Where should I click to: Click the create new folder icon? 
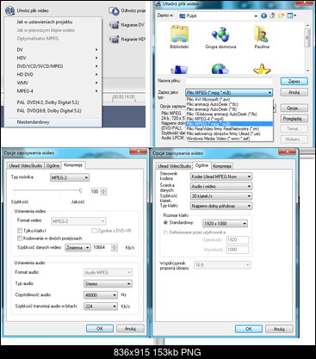(x=281, y=15)
